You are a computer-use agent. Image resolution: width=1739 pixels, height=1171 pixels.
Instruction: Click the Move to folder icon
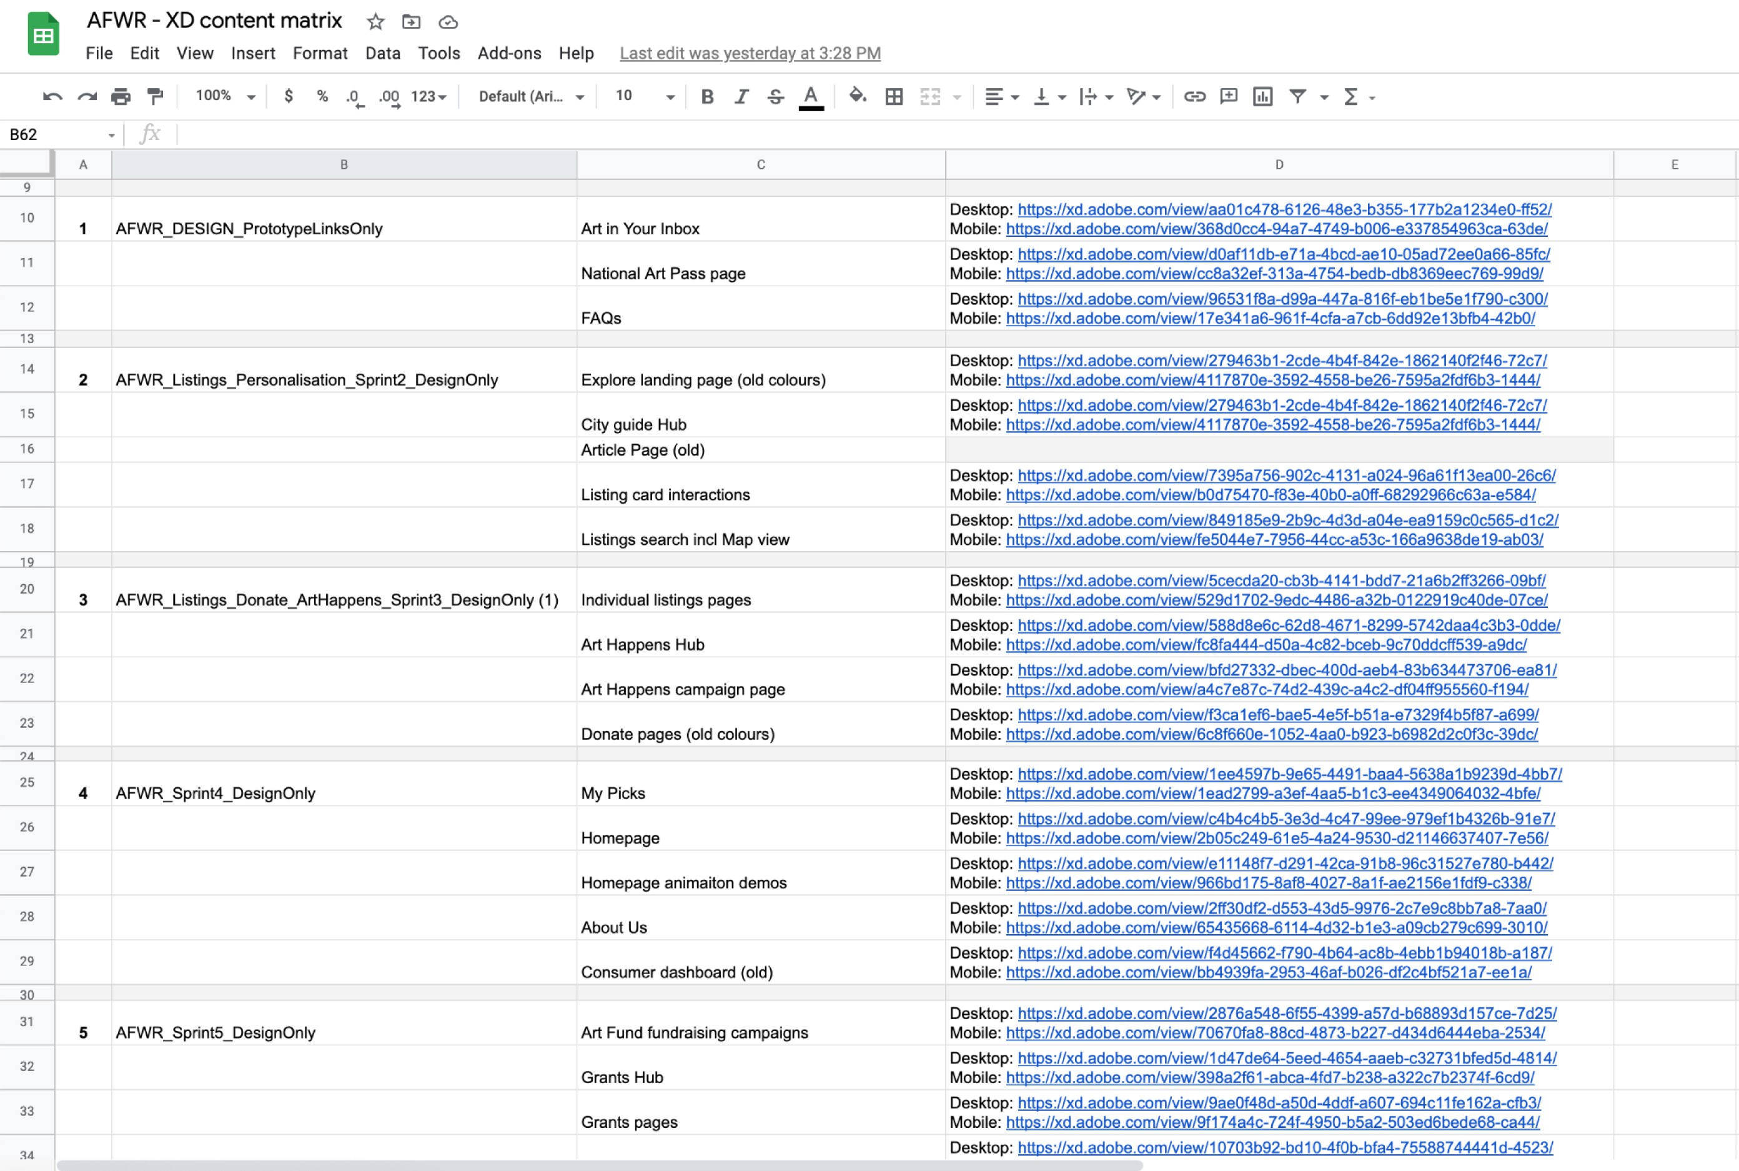[x=411, y=22]
